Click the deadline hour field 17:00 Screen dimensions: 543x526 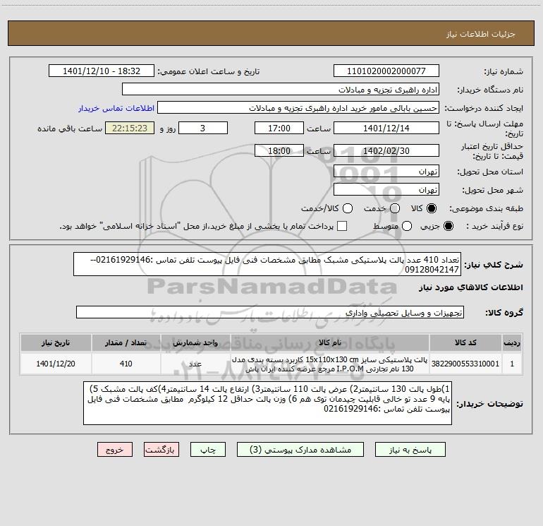click(279, 128)
